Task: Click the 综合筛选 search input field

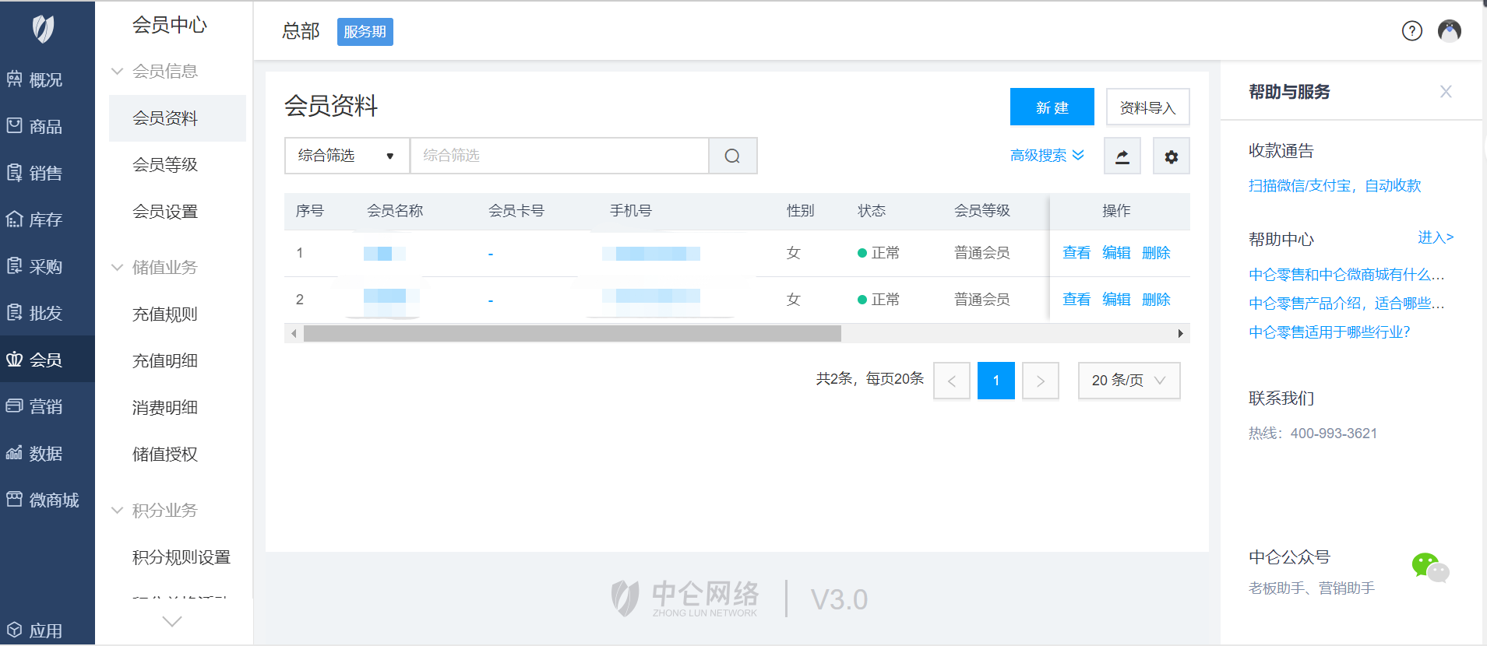Action: [x=559, y=156]
